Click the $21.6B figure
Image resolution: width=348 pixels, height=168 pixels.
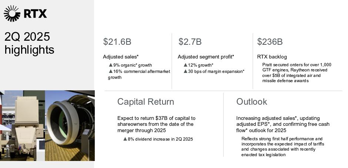[x=117, y=42]
